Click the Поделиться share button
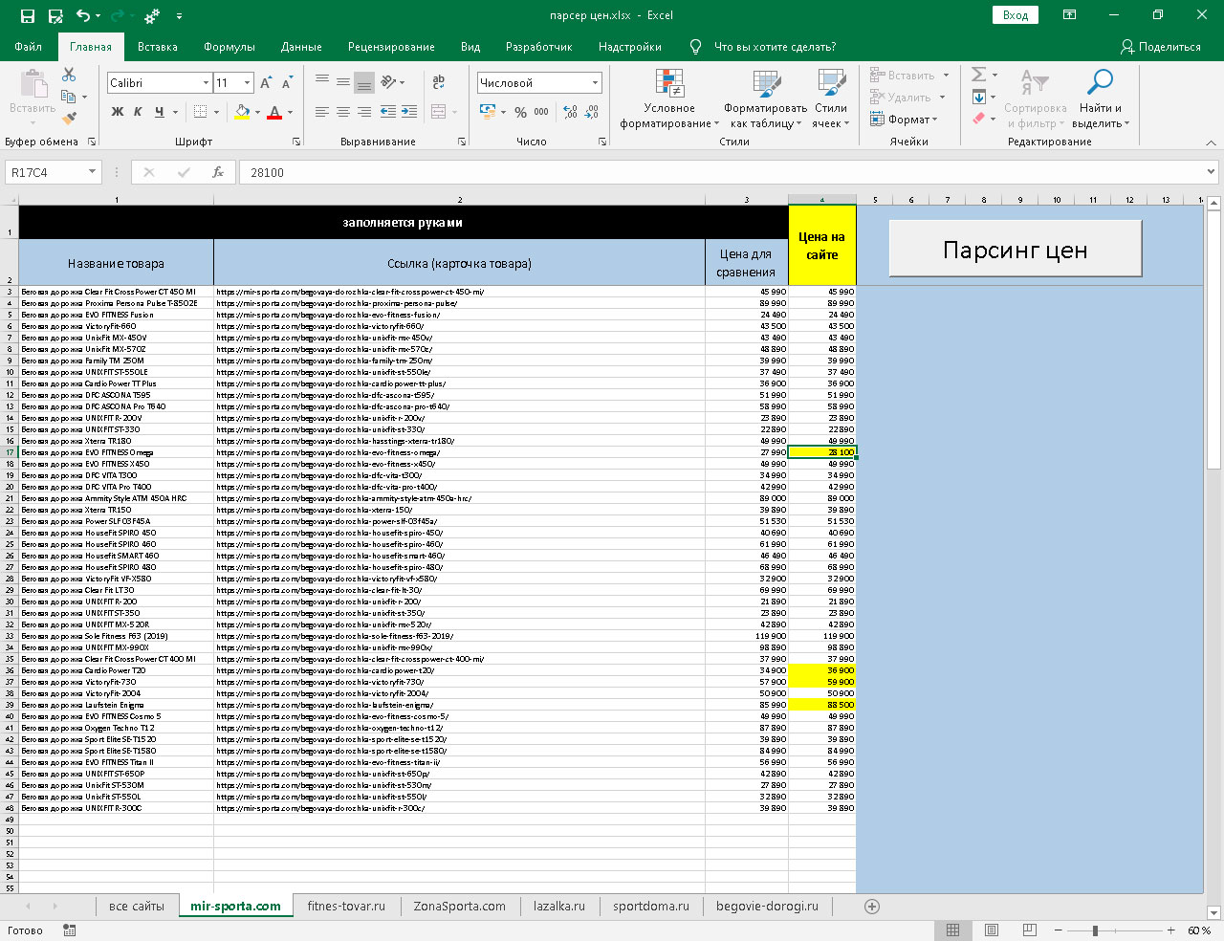1224x941 pixels. pyautogui.click(x=1161, y=47)
